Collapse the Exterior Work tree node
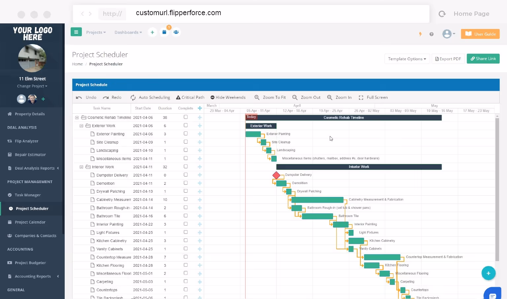Viewport: 507px width, 299px height. [x=81, y=126]
